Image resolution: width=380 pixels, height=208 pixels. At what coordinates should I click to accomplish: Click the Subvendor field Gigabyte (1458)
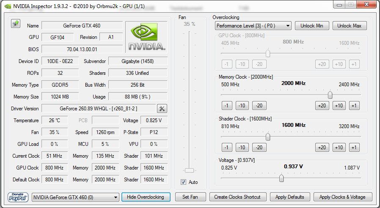pos(138,61)
